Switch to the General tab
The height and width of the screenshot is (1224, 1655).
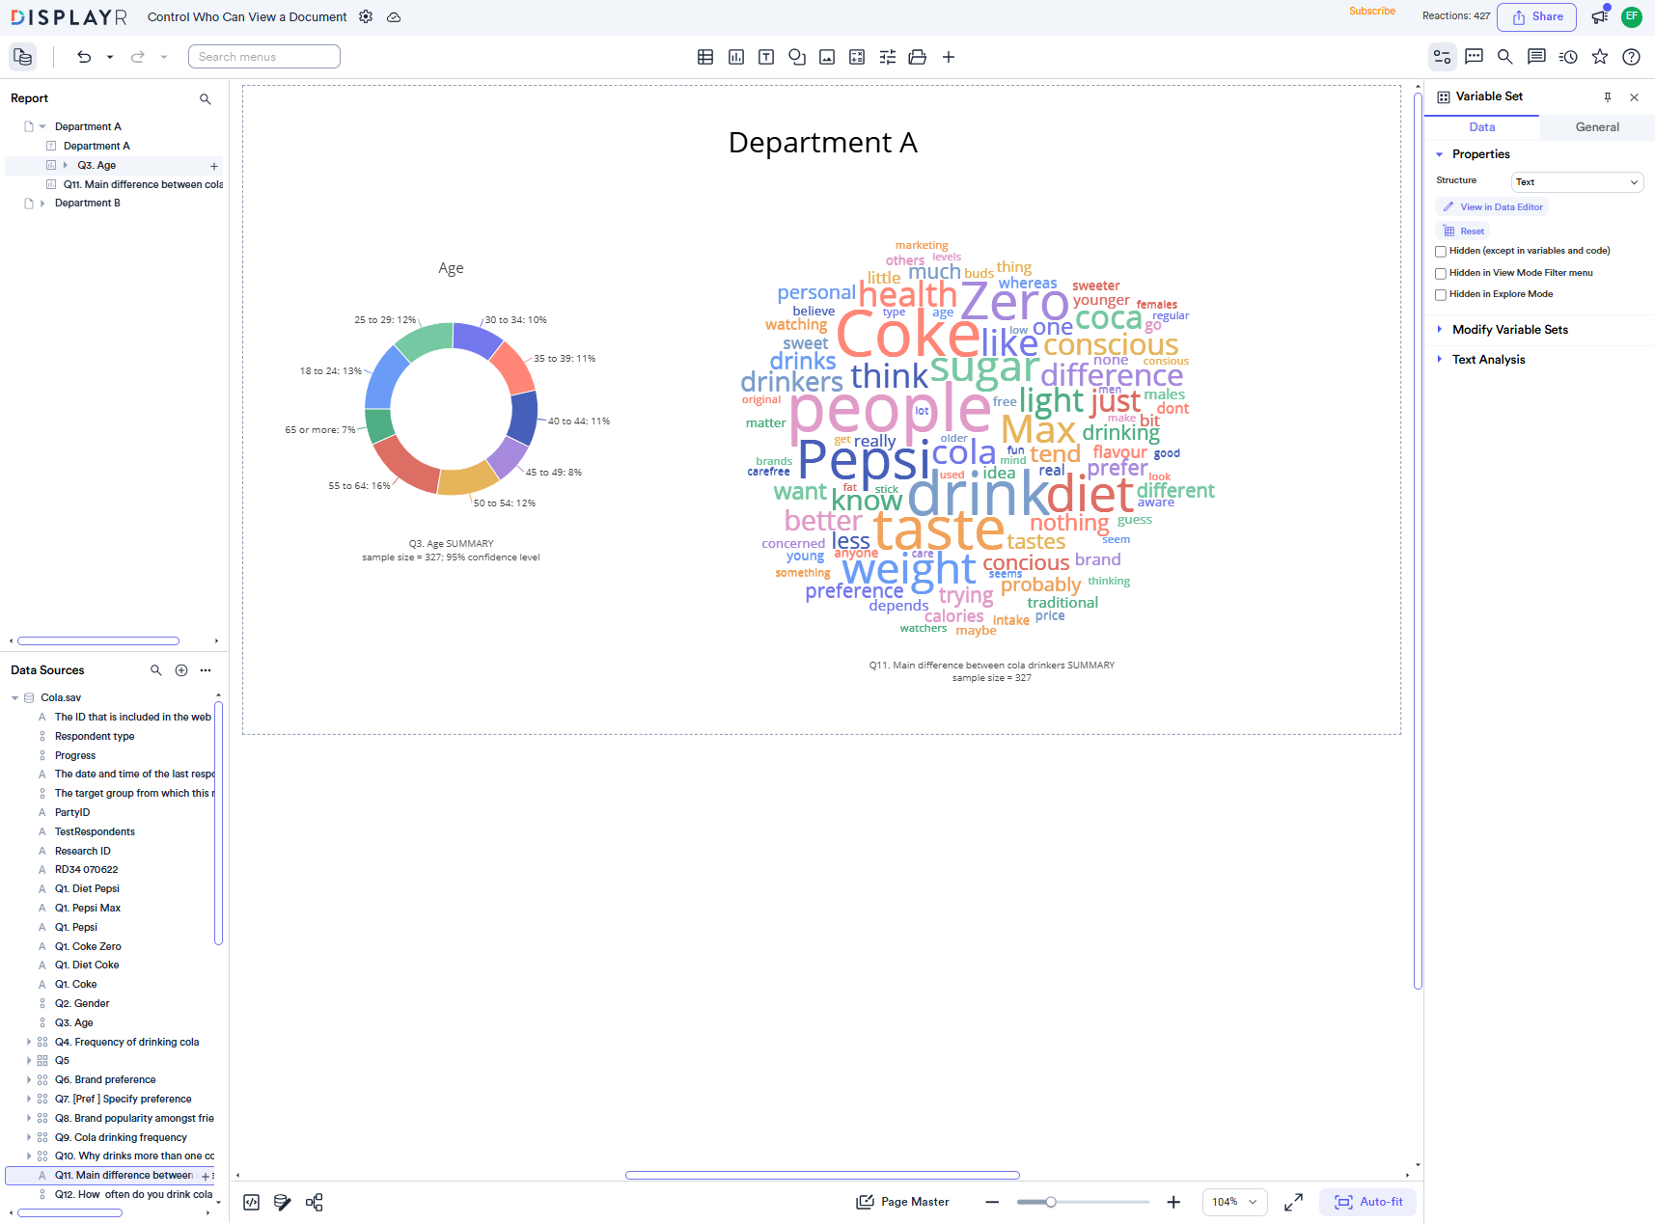click(x=1596, y=126)
